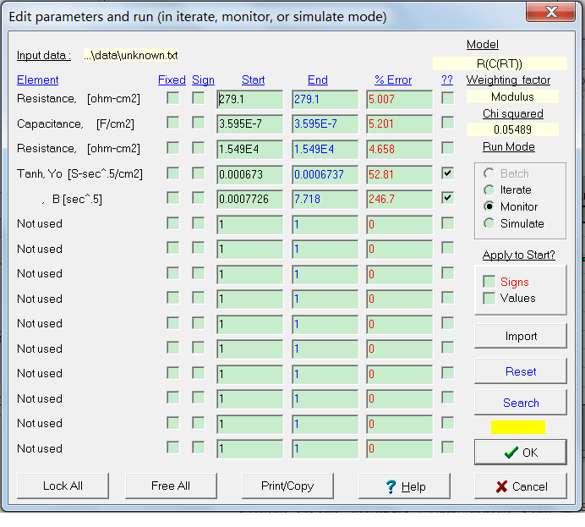Screen dimensions: 585x527
Task: Click the Model heading label
Action: [x=483, y=45]
